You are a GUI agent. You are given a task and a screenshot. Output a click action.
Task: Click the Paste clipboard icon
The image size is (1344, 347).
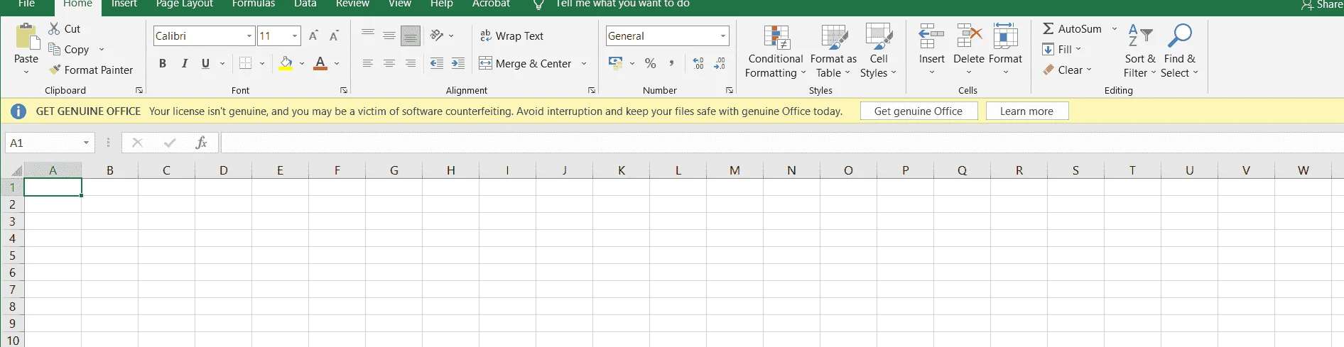[x=26, y=35]
